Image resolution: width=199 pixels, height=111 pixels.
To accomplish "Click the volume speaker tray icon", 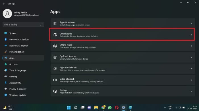I will [180, 108].
